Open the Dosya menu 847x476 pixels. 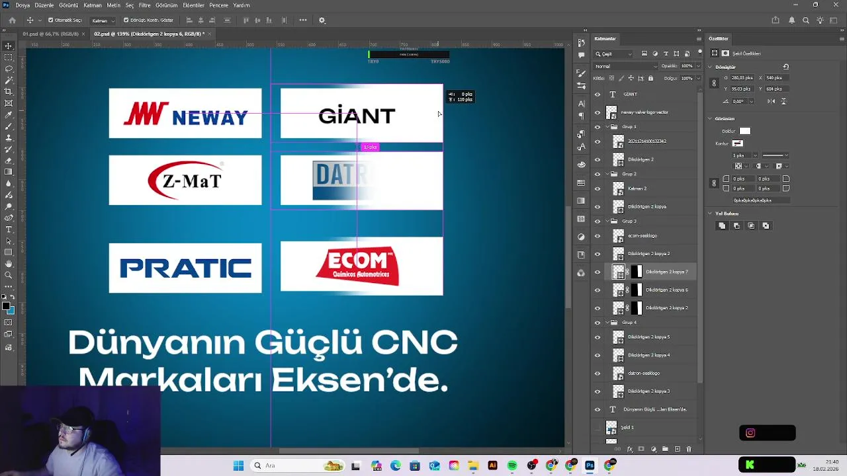point(22,5)
